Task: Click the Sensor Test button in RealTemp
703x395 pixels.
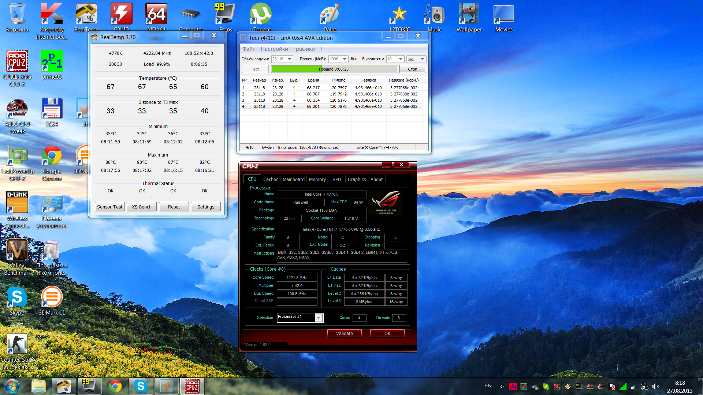Action: [x=109, y=207]
